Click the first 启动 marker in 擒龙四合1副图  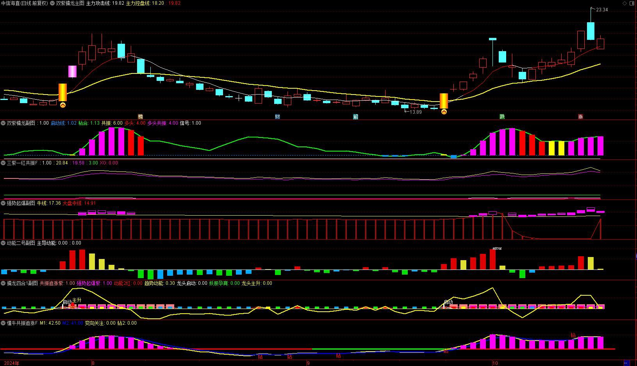point(67,302)
